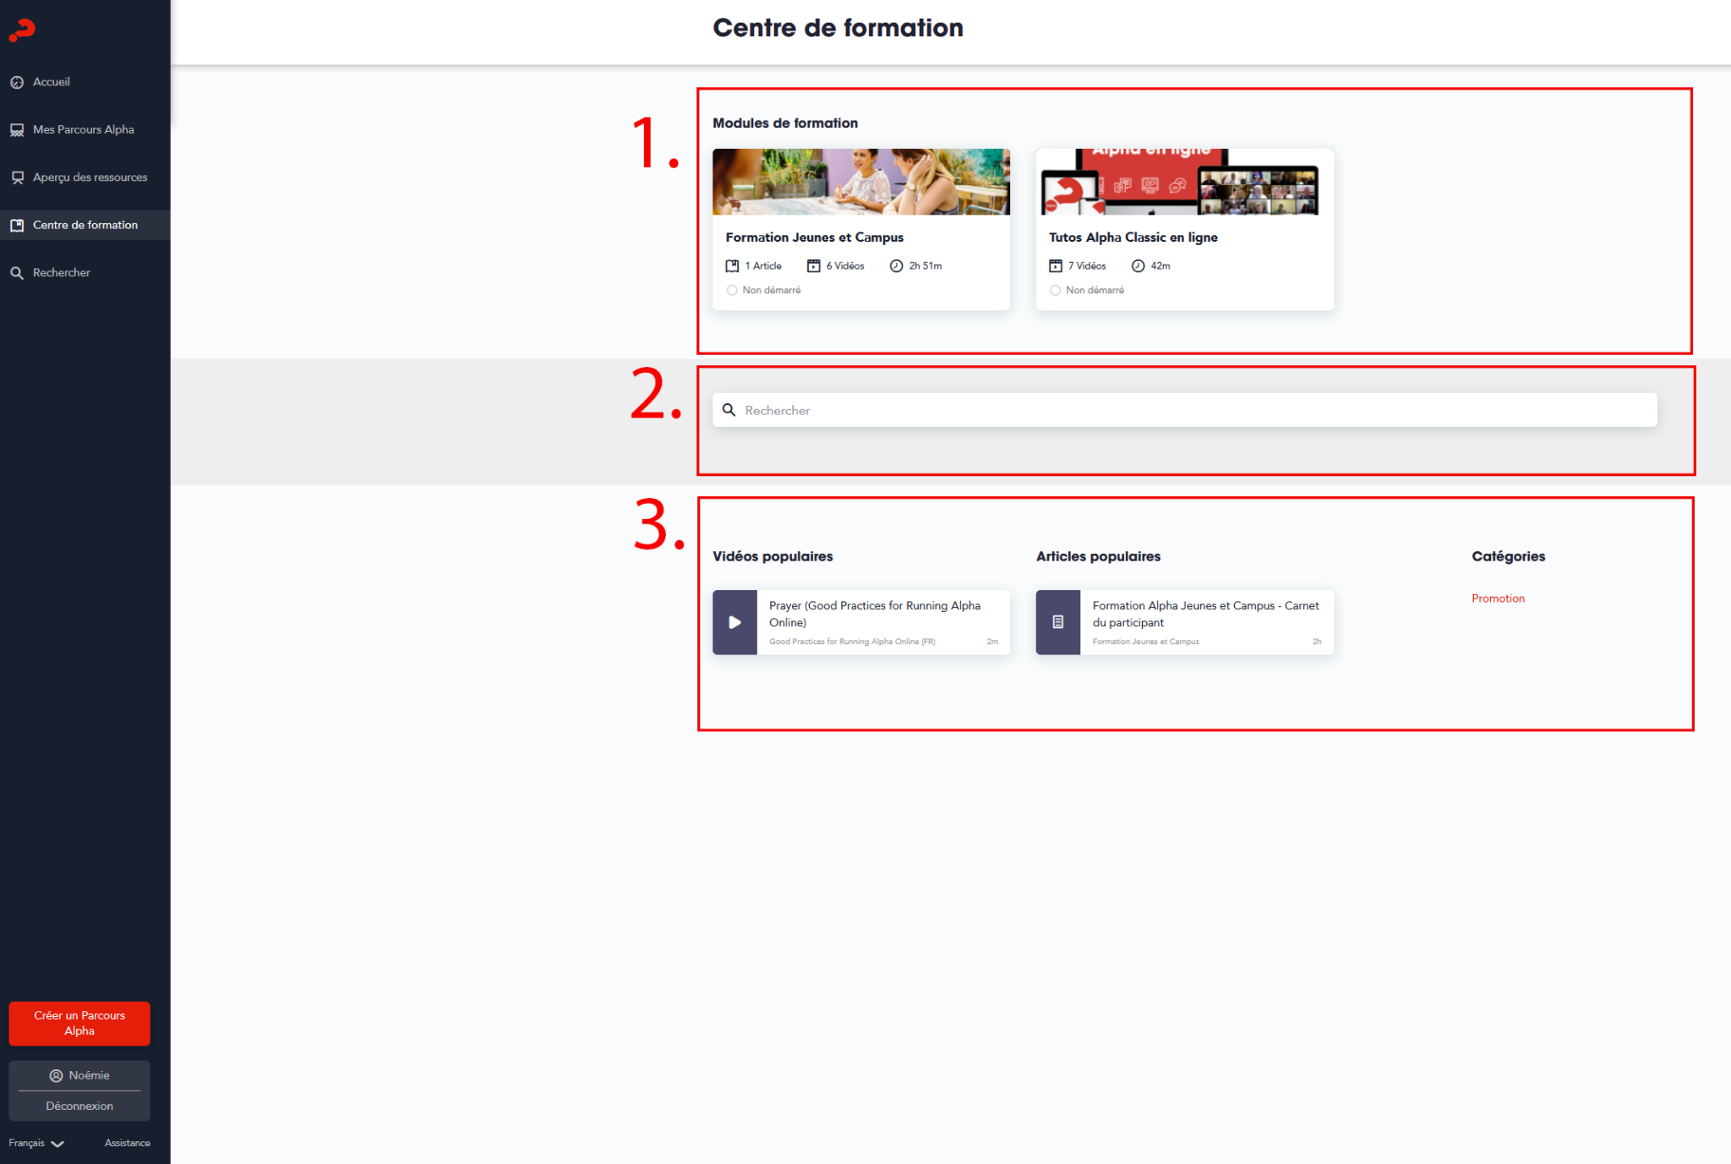
Task: Click the 2h 51m duration text
Action: [925, 266]
